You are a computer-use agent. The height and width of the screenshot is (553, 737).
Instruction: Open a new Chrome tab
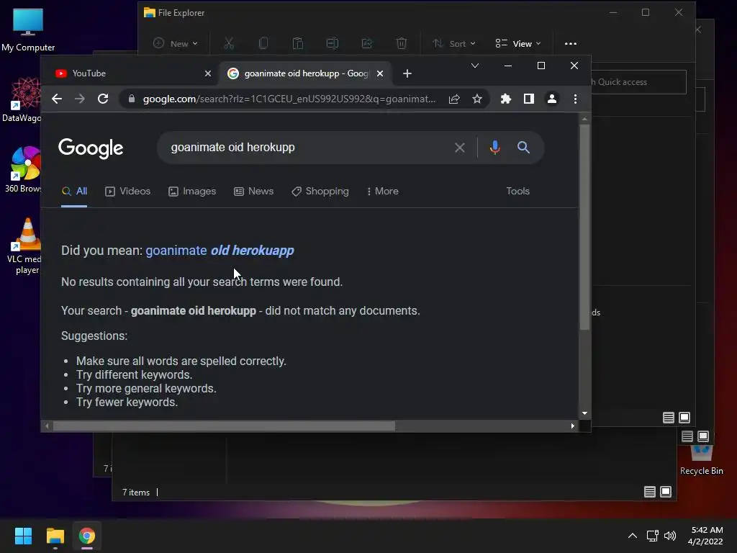(x=407, y=73)
